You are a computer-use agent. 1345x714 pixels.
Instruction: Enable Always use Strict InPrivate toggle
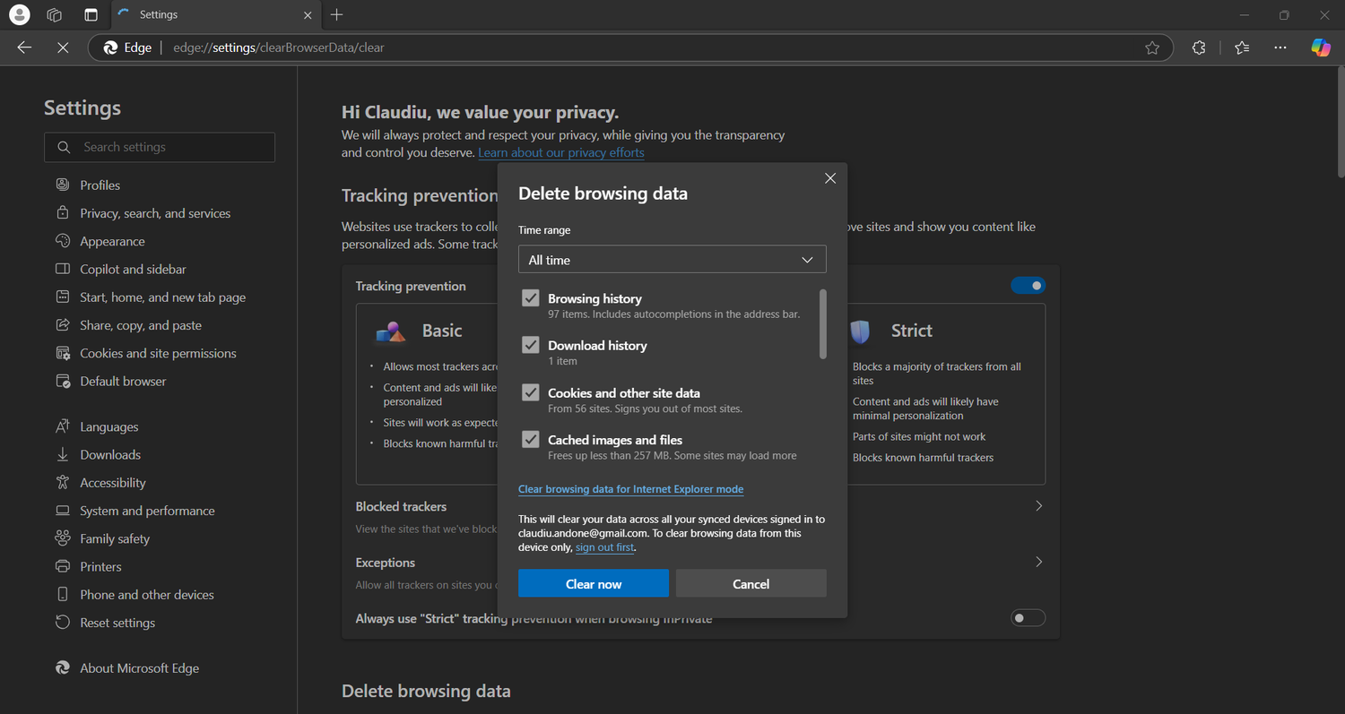point(1028,618)
